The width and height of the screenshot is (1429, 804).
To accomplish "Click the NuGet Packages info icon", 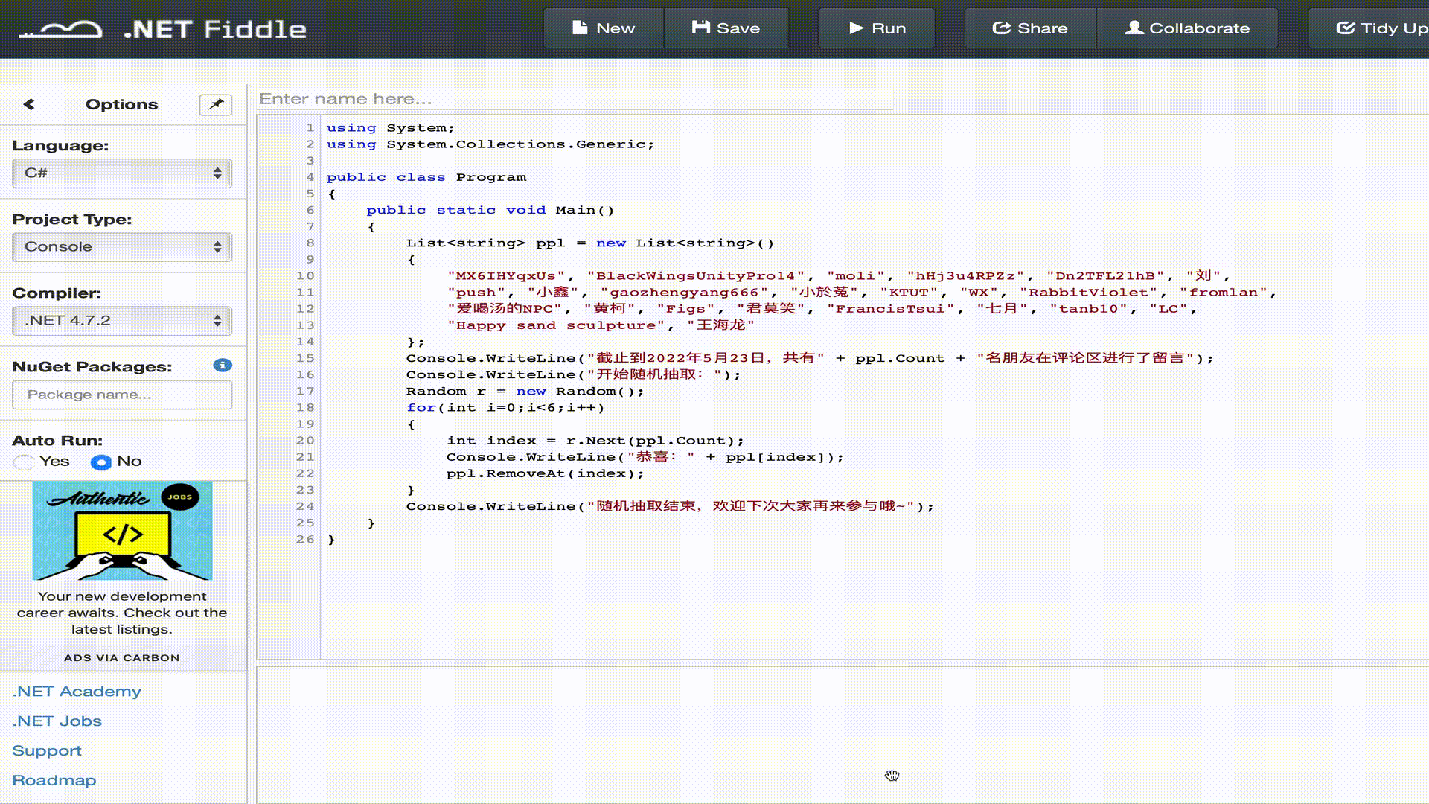I will point(223,366).
